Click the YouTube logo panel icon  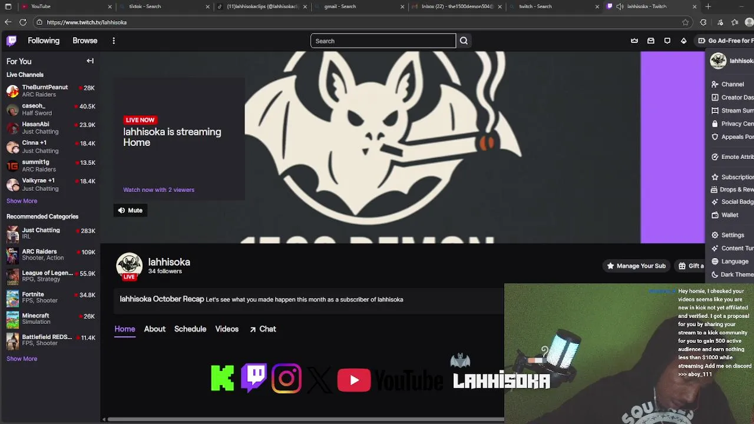(390, 380)
